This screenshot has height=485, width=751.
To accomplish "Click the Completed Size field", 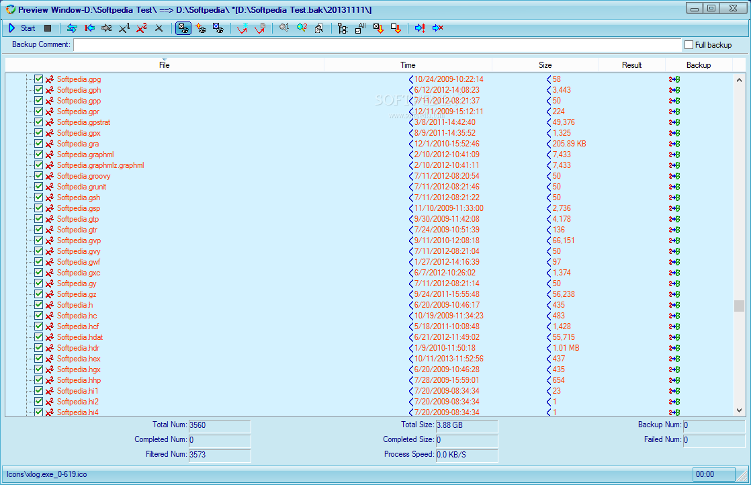I will [x=467, y=439].
